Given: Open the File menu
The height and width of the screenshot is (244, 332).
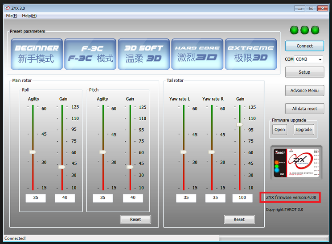Looking at the screenshot, I should click(x=12, y=16).
